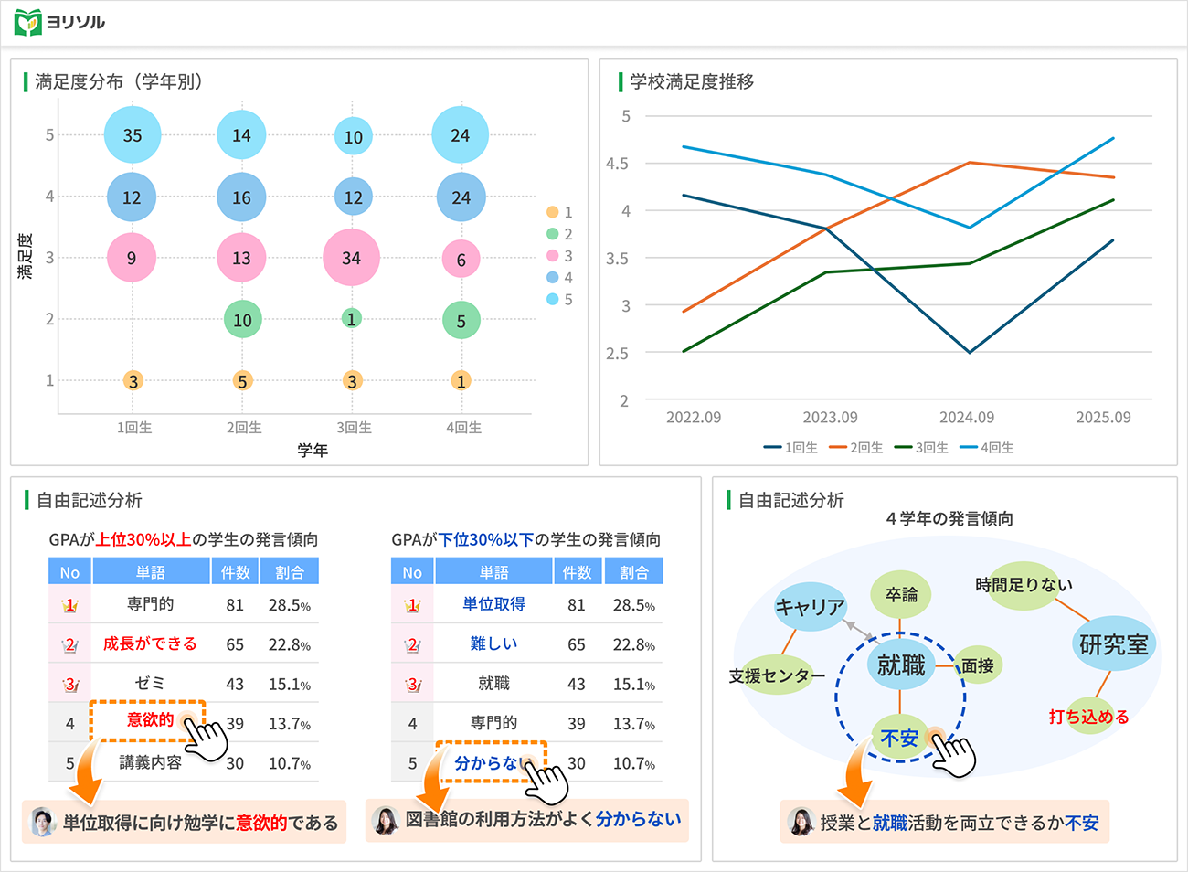This screenshot has width=1188, height=872.
Task: Select the highlighted 意欲的 word cell
Action: click(149, 720)
